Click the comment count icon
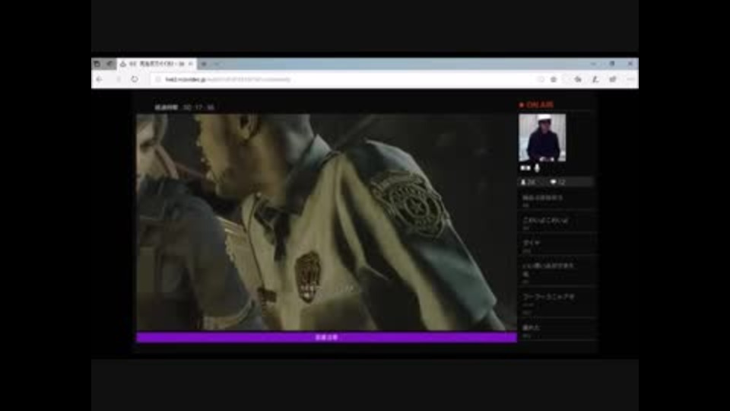The image size is (730, 411). 553,182
